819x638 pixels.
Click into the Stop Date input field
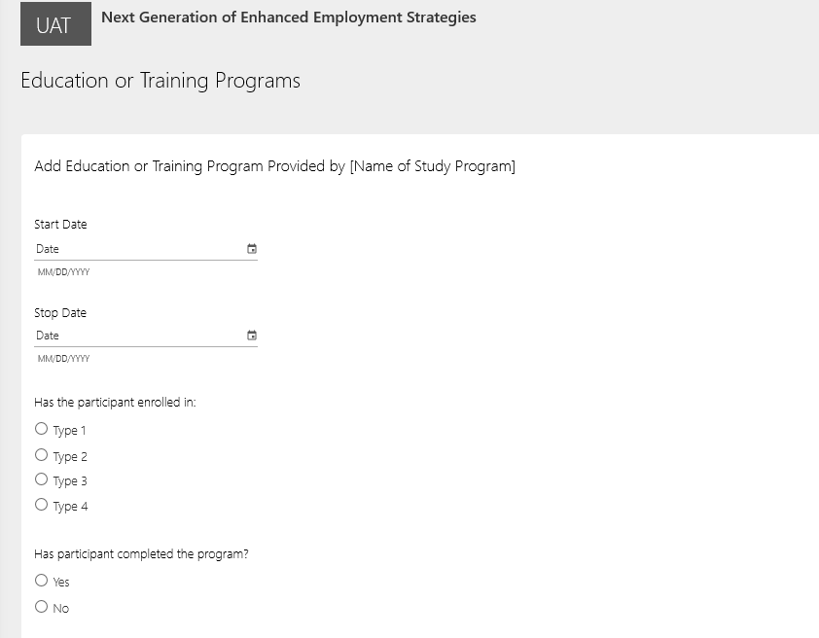(136, 336)
